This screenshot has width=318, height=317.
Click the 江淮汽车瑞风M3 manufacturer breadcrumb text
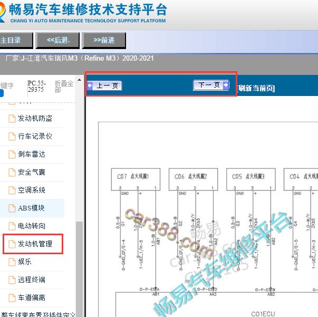tap(79, 59)
